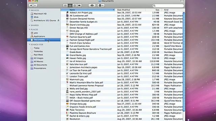
Task: Select Mammoth.jpg file icon
Action: (x=67, y=79)
